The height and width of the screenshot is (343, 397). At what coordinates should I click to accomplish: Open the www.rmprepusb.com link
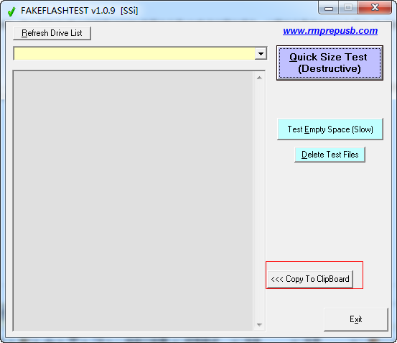coord(330,31)
